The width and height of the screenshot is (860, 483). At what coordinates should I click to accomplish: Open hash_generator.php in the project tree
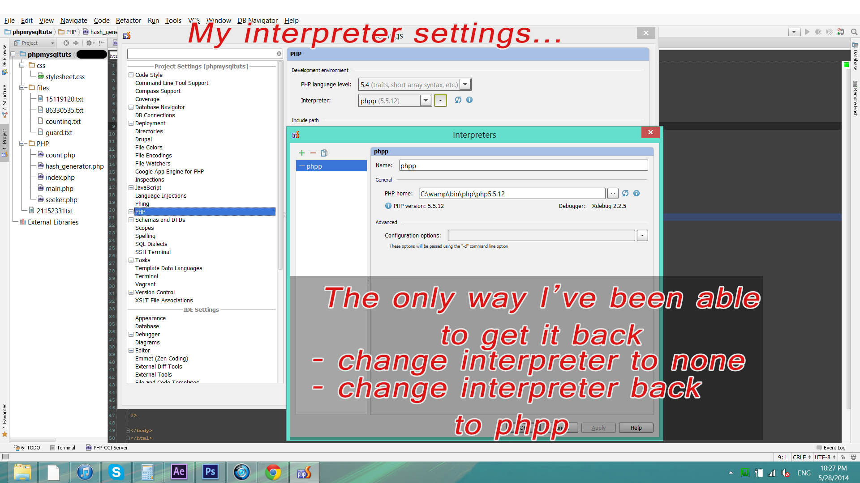[74, 166]
